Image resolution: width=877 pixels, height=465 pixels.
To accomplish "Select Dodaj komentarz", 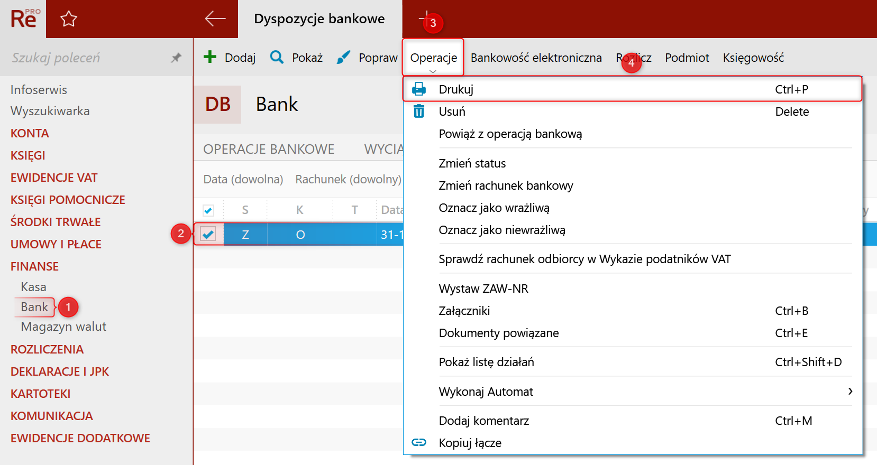I will [x=633, y=421].
